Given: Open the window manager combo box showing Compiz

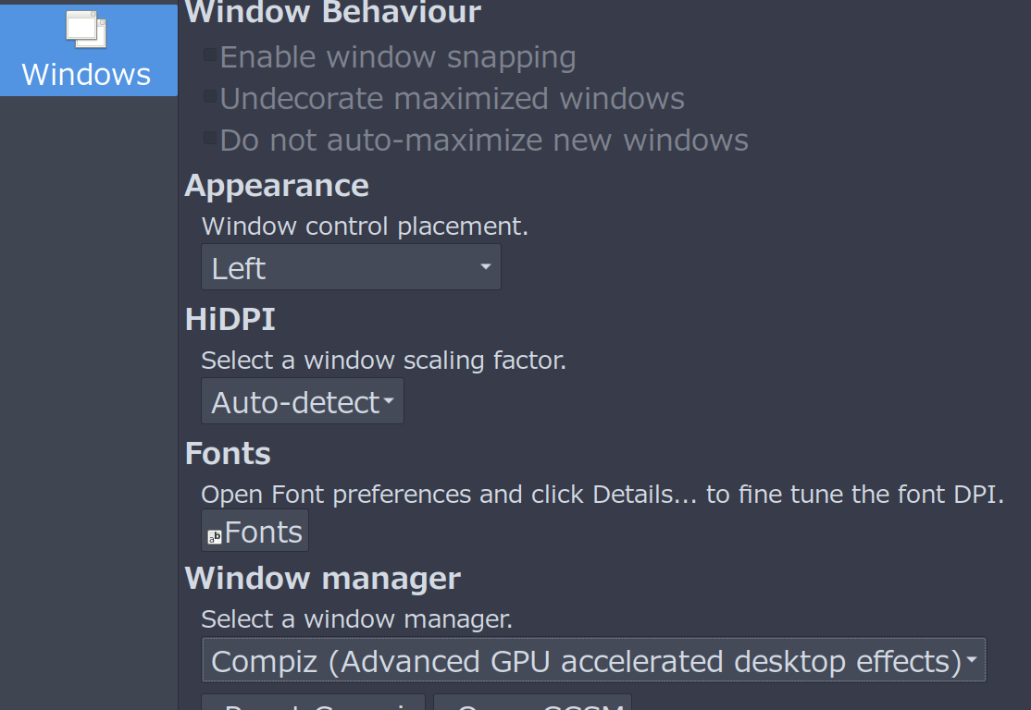Looking at the screenshot, I should [x=594, y=659].
